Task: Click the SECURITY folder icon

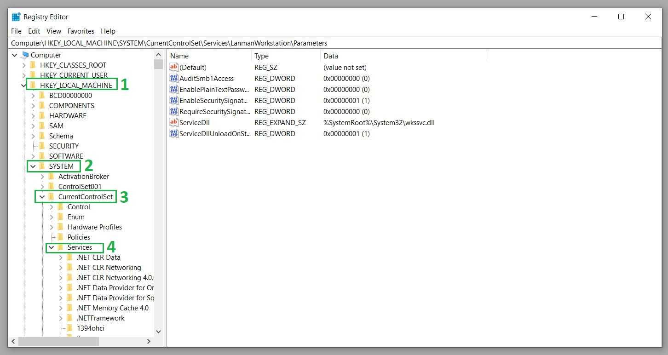Action: coord(42,146)
